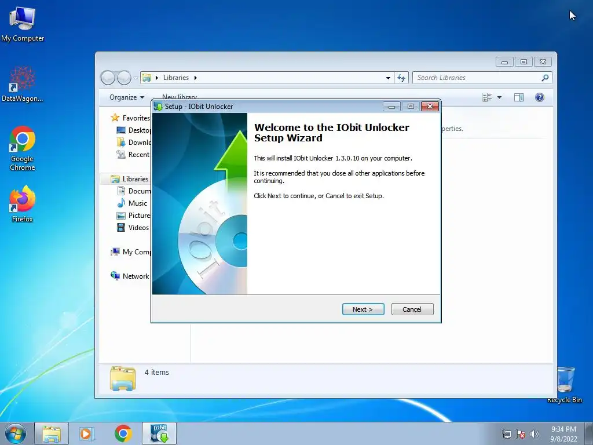
Task: Select Downloads under Favorites
Action: (x=134, y=143)
